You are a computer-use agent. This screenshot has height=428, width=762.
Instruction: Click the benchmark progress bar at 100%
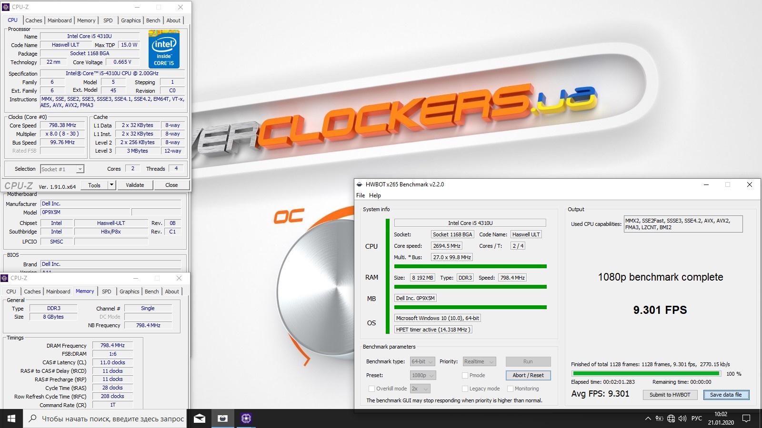pyautogui.click(x=646, y=374)
